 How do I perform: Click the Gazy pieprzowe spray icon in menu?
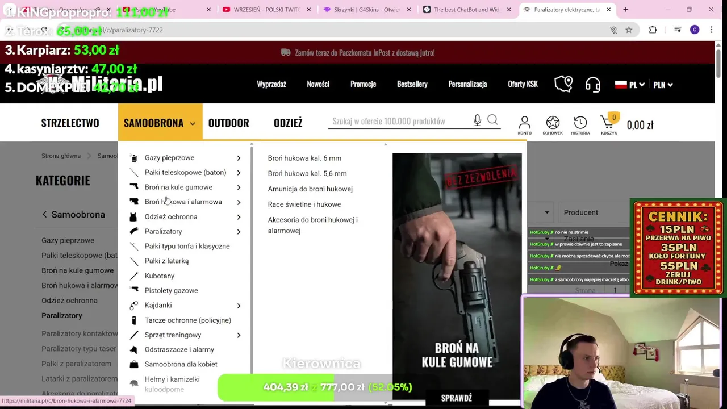click(134, 158)
